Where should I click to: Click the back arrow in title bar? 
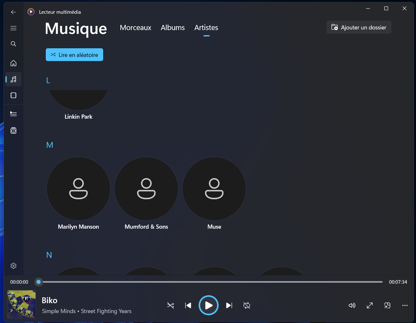click(x=13, y=12)
